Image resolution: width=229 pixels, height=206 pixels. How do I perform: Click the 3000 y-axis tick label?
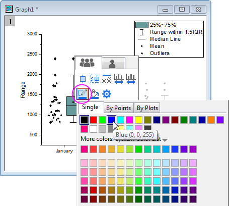point(32,34)
